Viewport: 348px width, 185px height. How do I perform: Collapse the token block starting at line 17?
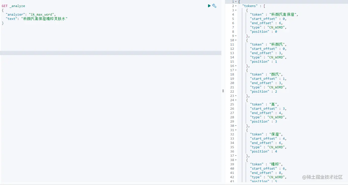point(236,70)
